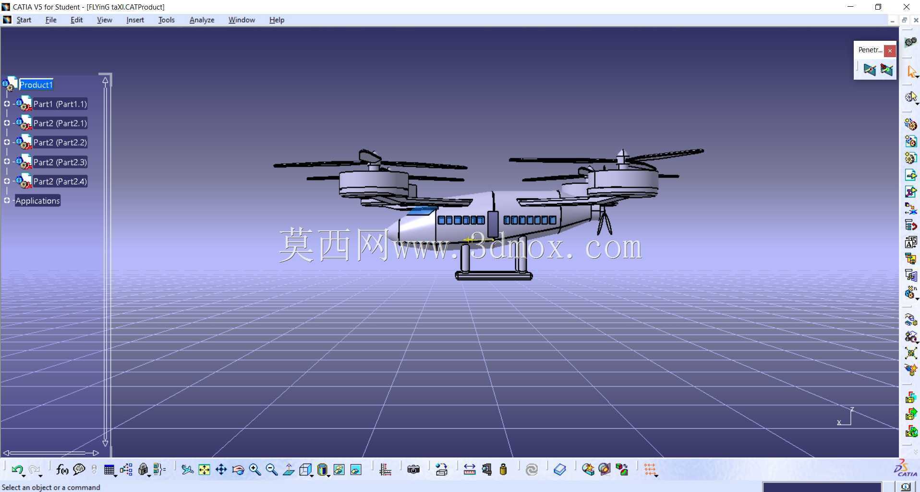
Task: Click the Redo arrow icon
Action: tap(34, 469)
